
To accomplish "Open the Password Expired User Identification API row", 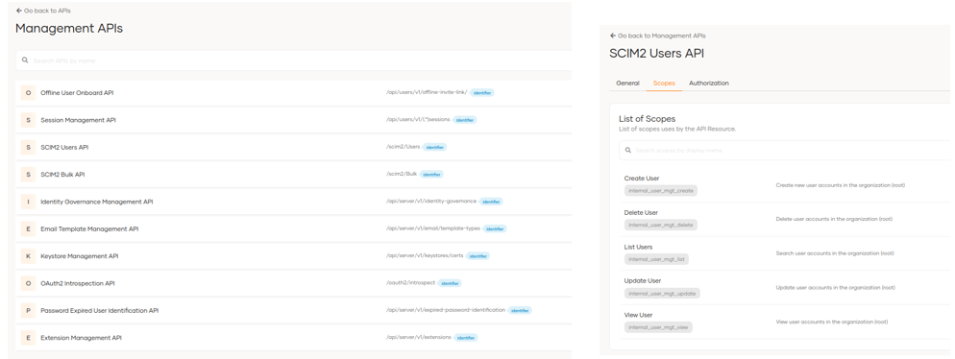I will point(293,310).
